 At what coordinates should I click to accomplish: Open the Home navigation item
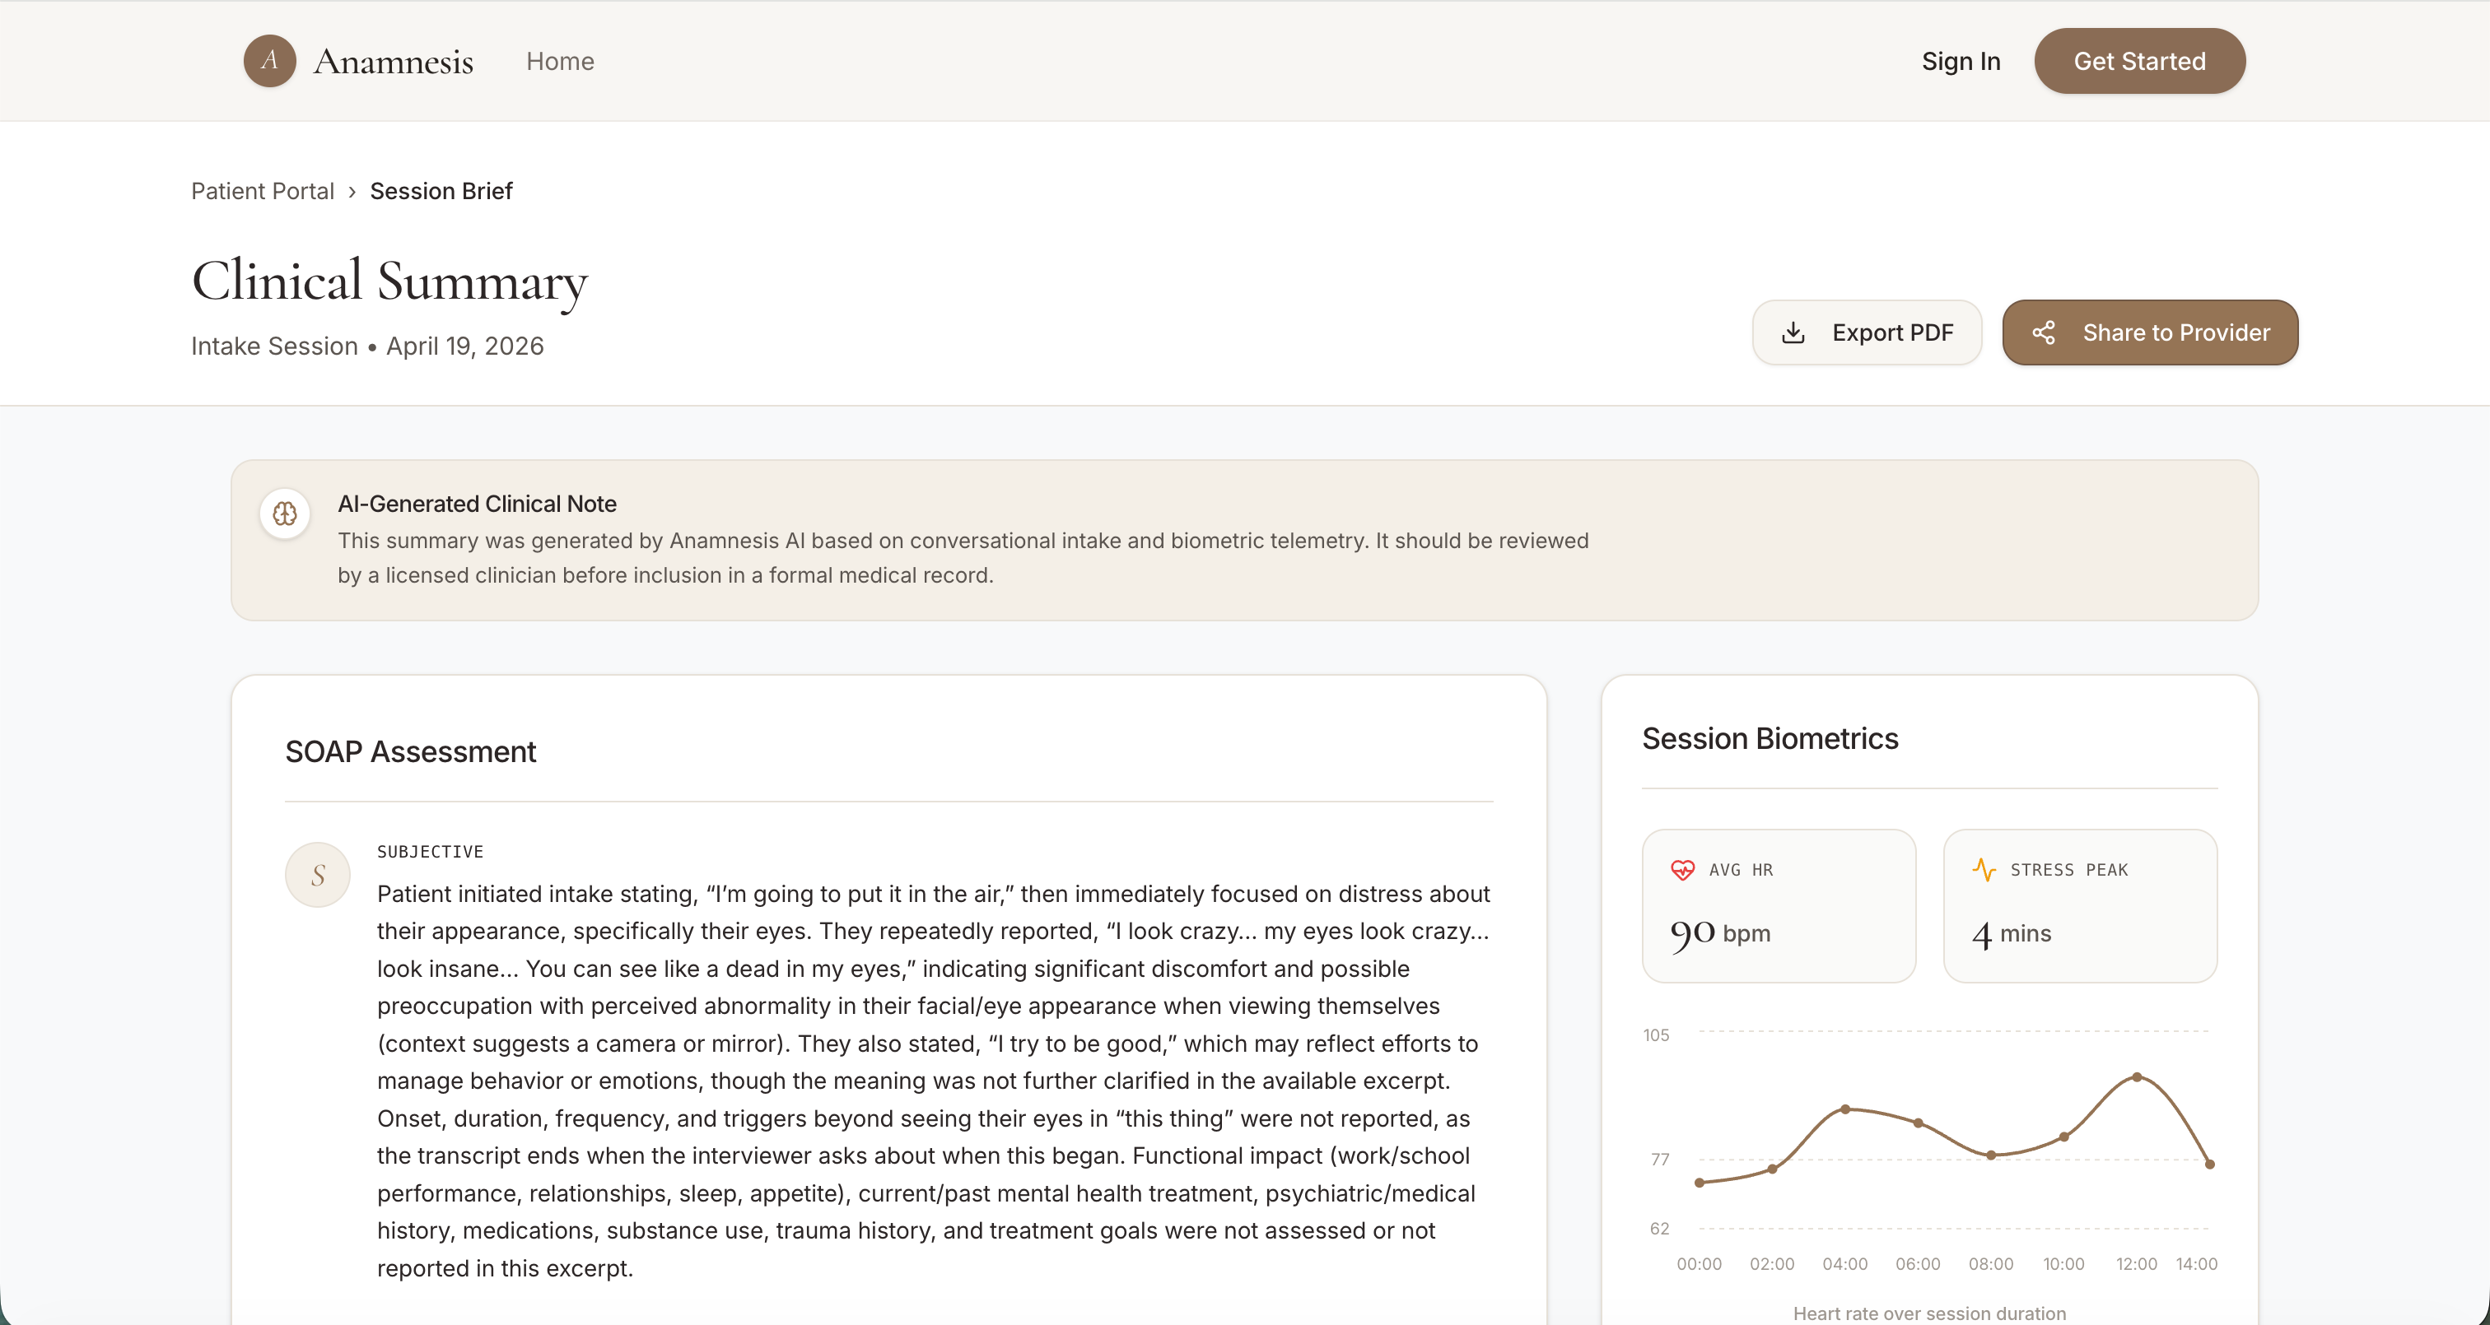560,61
